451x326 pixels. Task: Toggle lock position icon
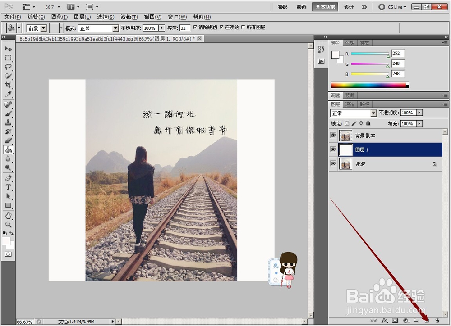(x=361, y=123)
